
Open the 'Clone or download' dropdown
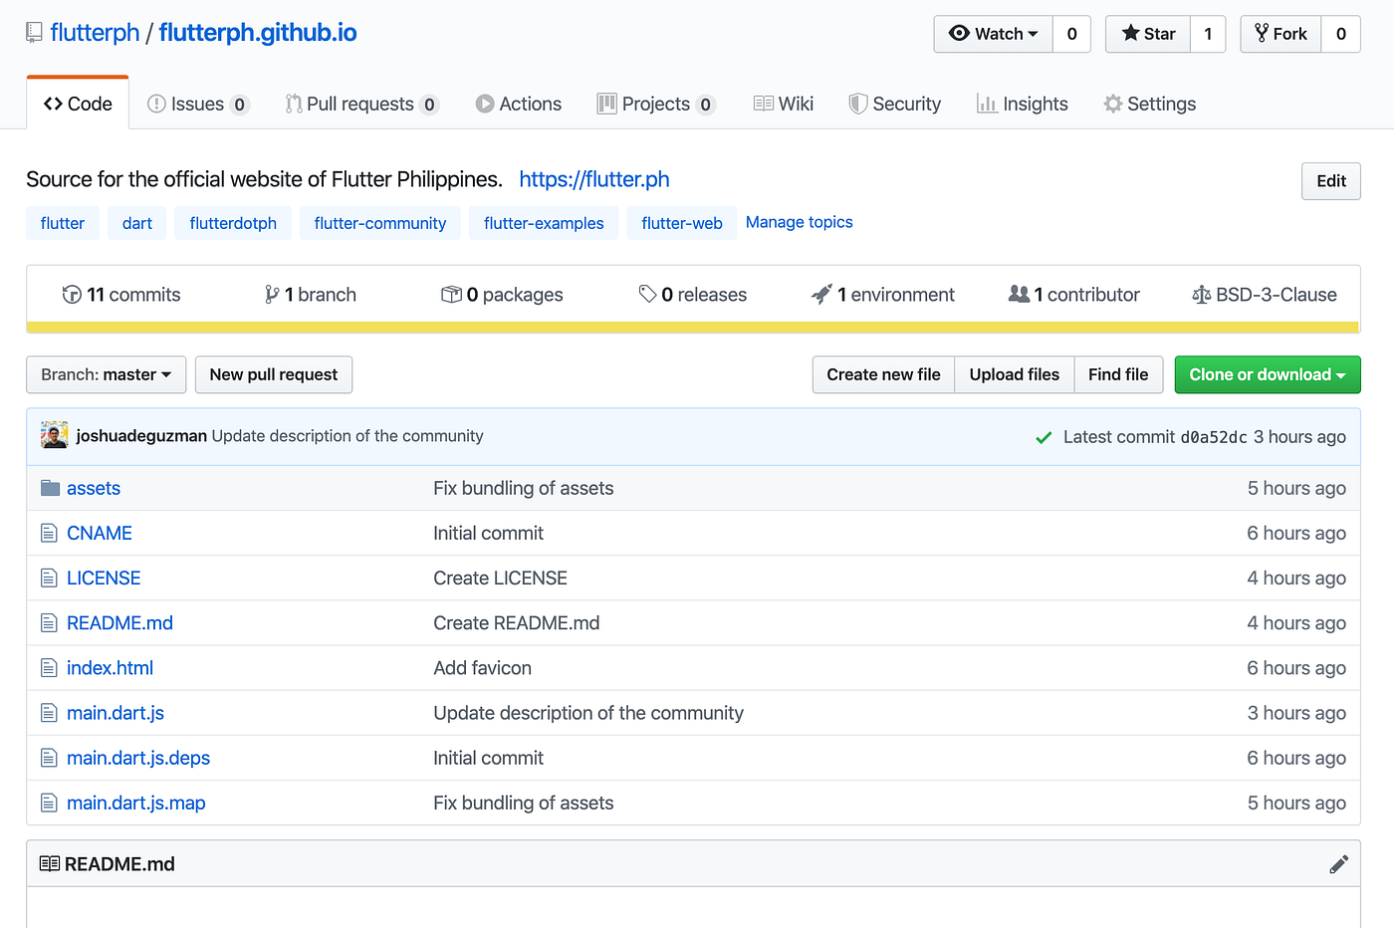[x=1267, y=374]
